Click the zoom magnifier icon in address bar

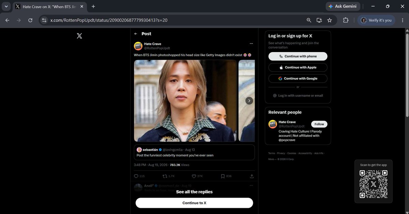pos(309,20)
